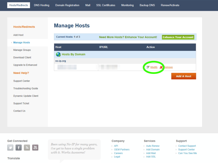Go to Renew/Activate tab

(x=170, y=5)
